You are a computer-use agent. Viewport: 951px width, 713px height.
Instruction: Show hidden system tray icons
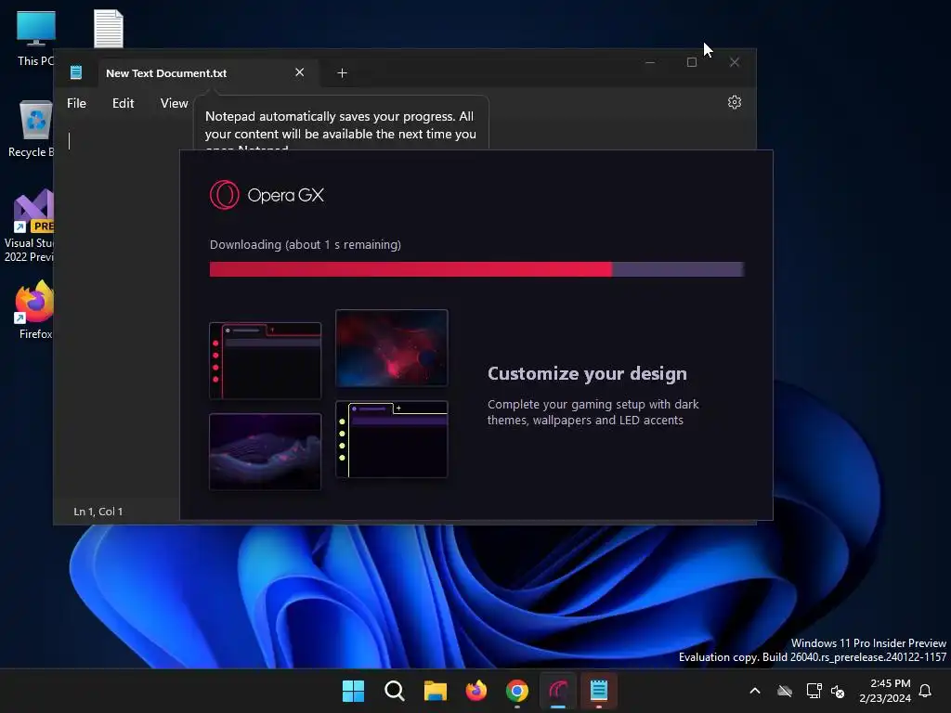[x=755, y=691]
